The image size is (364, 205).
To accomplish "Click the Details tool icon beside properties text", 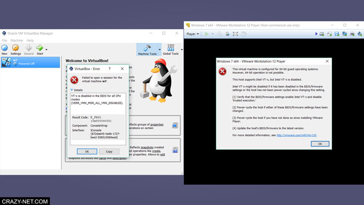I will (175, 126).
